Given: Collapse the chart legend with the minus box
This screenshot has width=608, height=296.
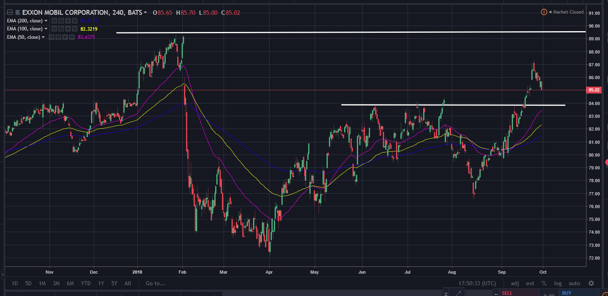Looking at the screenshot, I should coord(10,12).
